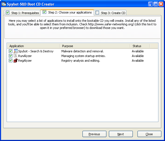Click the RunAlyzer app icon
The image size is (165, 141).
[x=16, y=56]
